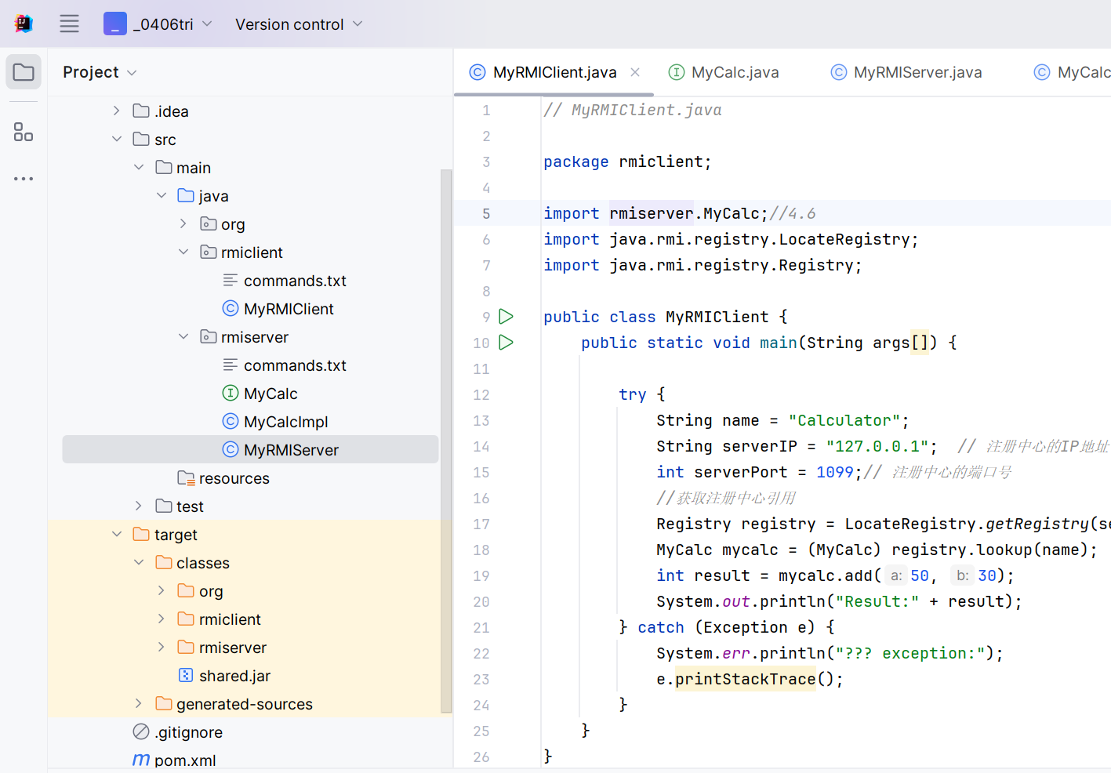Expand the test folder
1111x773 pixels.
point(138,506)
